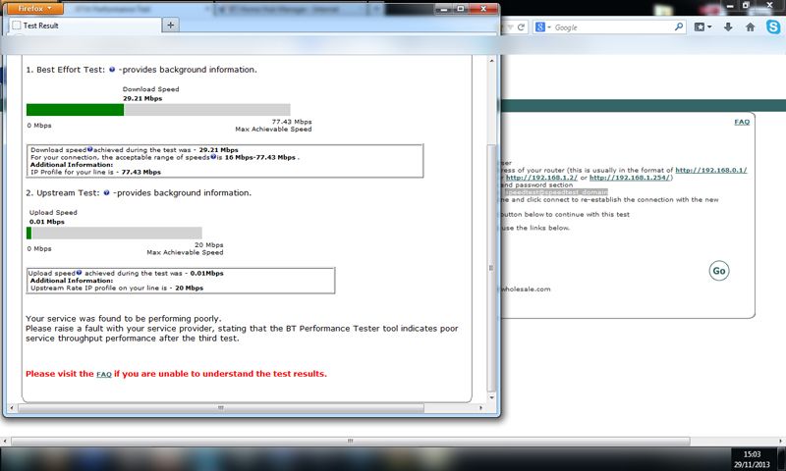Close the Test Result window
Viewport: 786px width, 471px height.
(x=483, y=9)
